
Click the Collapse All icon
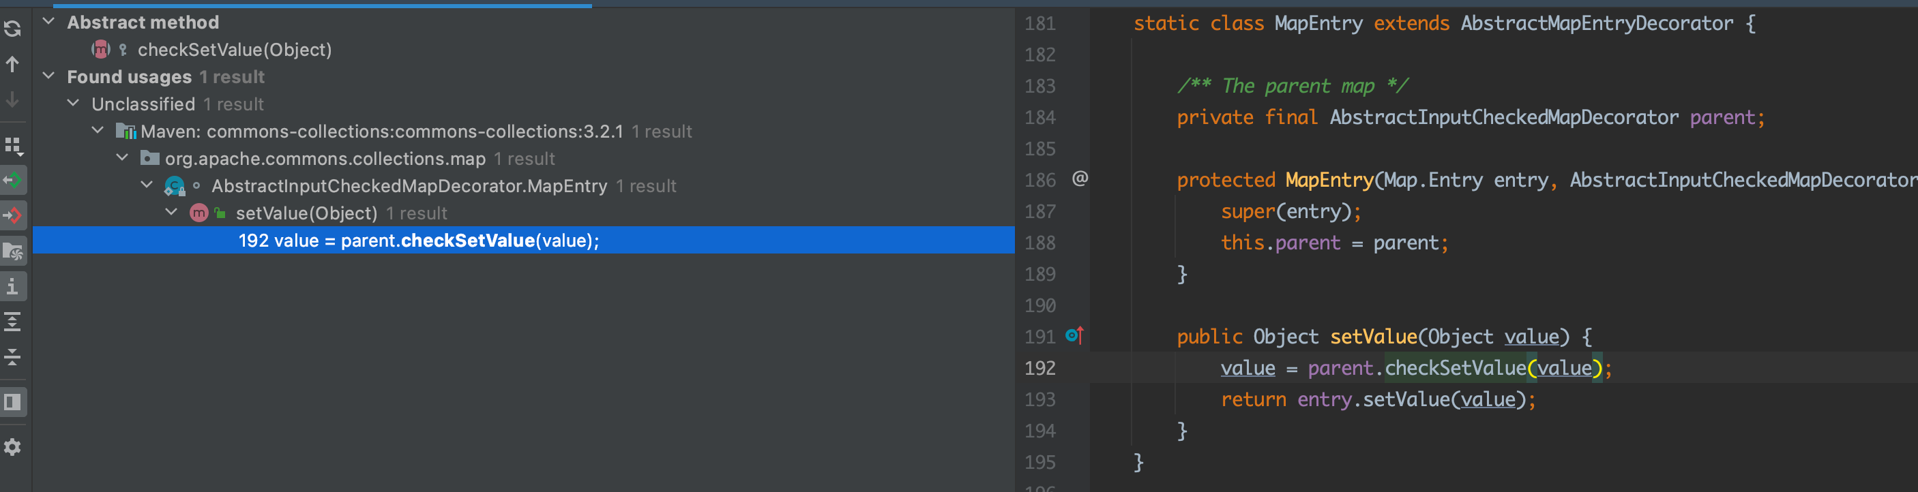pos(13,357)
